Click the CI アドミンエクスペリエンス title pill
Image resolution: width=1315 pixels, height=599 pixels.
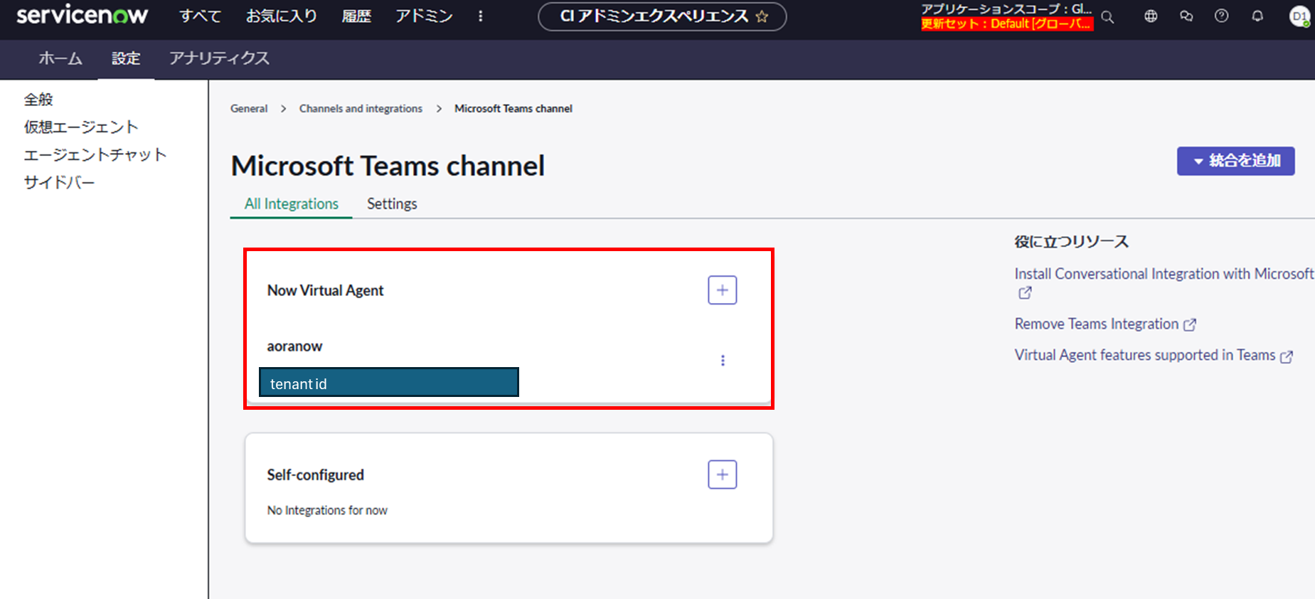(662, 16)
